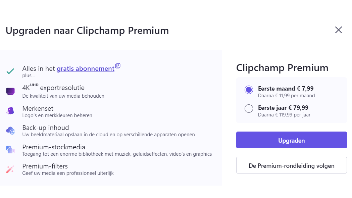
Task: Click the Upgraden naar Clipchamp Premium heading
Action: (x=87, y=31)
